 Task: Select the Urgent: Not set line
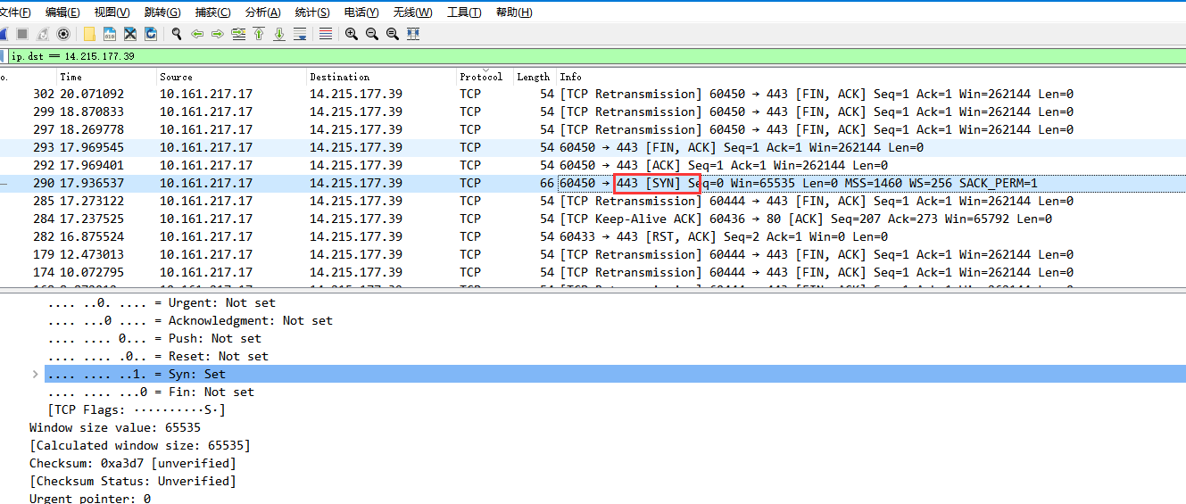[x=162, y=302]
